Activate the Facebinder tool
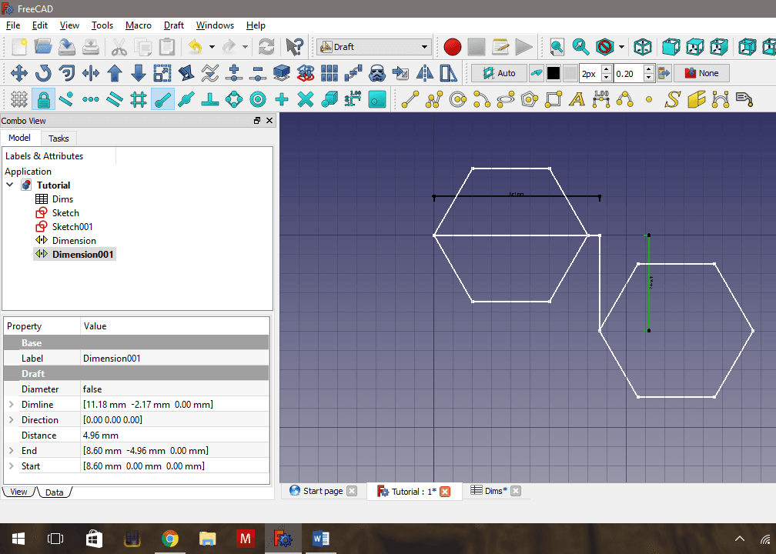776x554 pixels. (697, 98)
